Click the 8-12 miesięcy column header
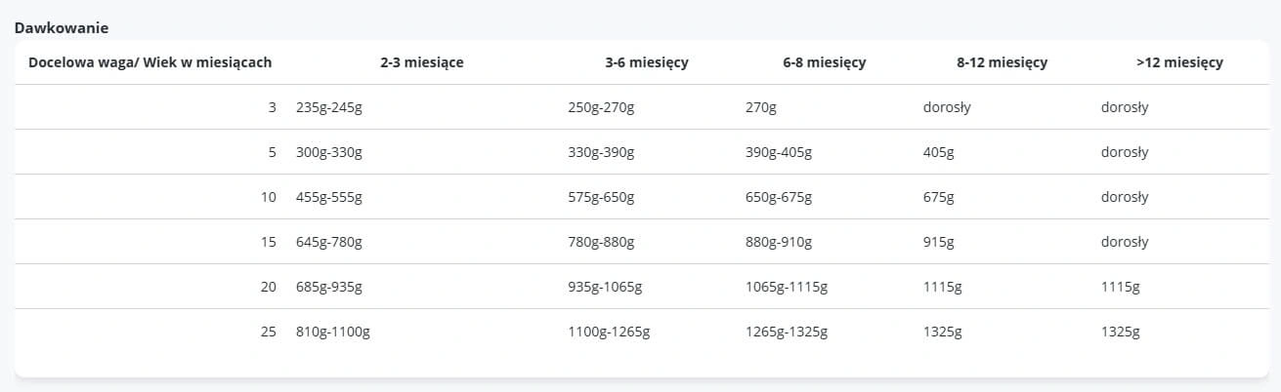Screen dimensions: 1281x392 click(1002, 62)
